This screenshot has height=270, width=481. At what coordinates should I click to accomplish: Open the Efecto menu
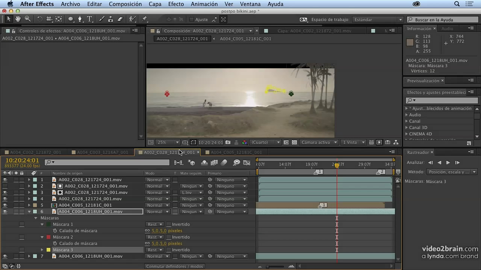pos(176,4)
